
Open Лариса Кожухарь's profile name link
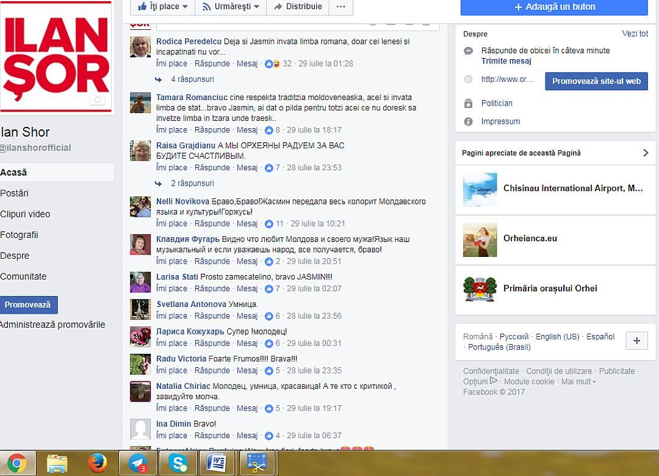point(190,332)
